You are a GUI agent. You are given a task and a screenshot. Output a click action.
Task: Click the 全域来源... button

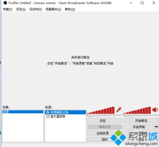tap(105, 133)
